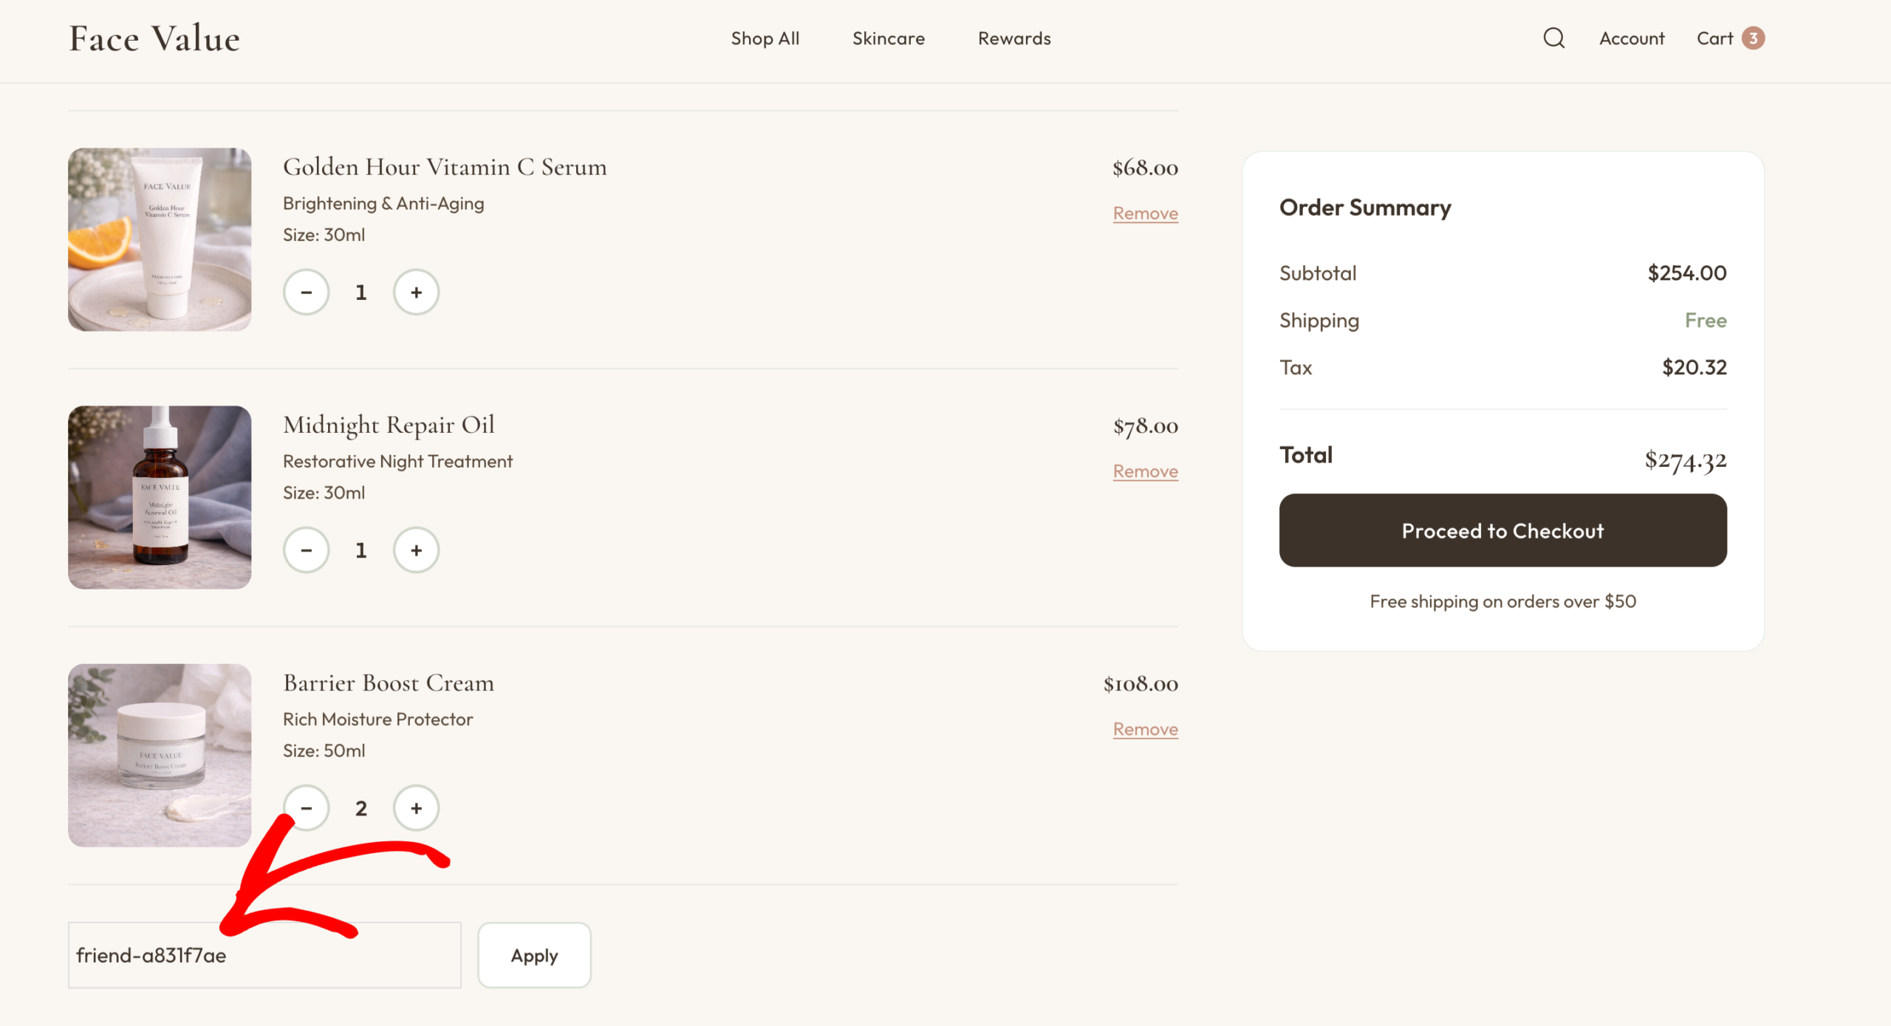Decrease Barrier Boost Cream quantity

pos(307,808)
